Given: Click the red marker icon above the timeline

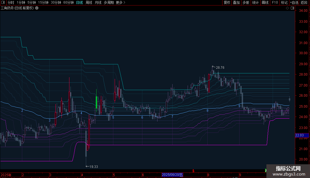Looking at the screenshot, I should click(193, 171).
